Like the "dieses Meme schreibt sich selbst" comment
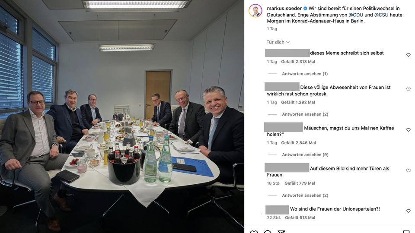 [409, 55]
